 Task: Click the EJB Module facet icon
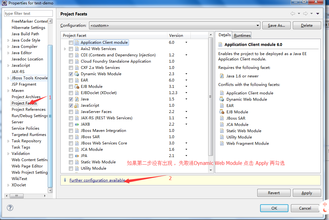pyautogui.click(x=77, y=87)
